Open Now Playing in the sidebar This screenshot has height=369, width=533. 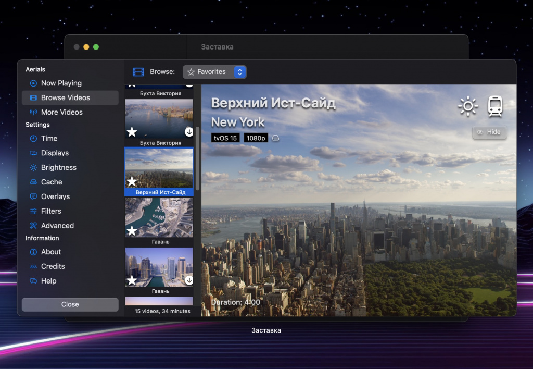pyautogui.click(x=70, y=83)
